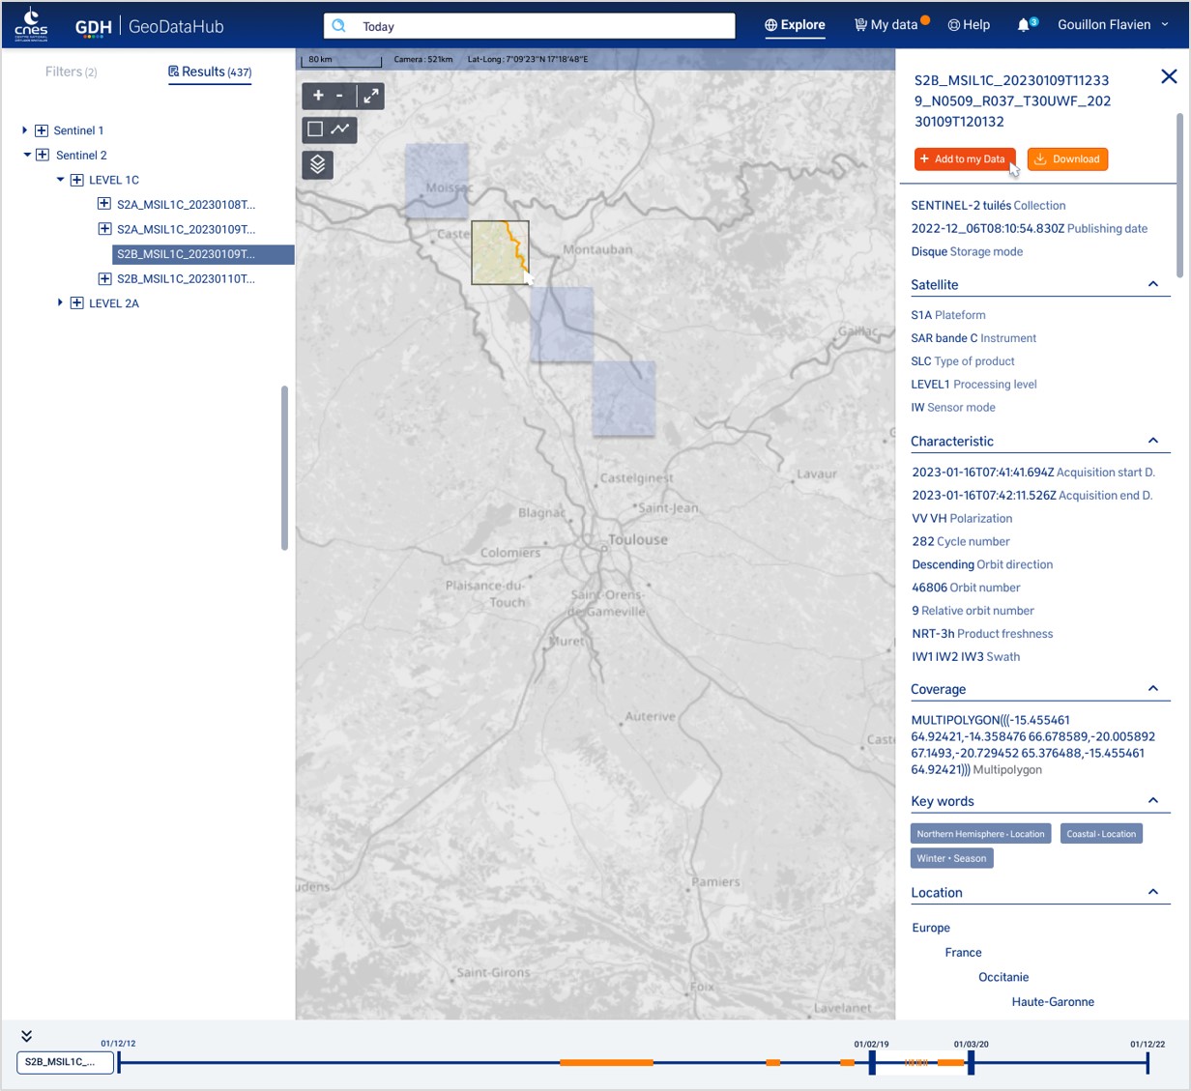Open the Help menu

pos(969,25)
